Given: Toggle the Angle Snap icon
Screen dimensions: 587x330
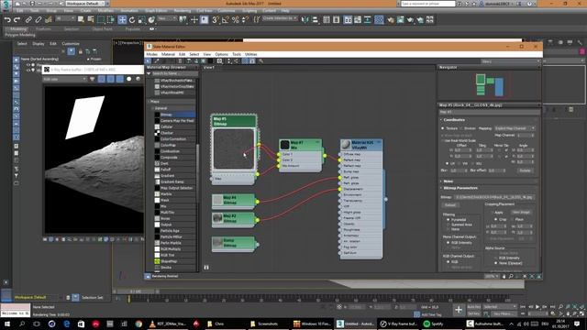Looking at the screenshot, I should (x=225, y=19).
